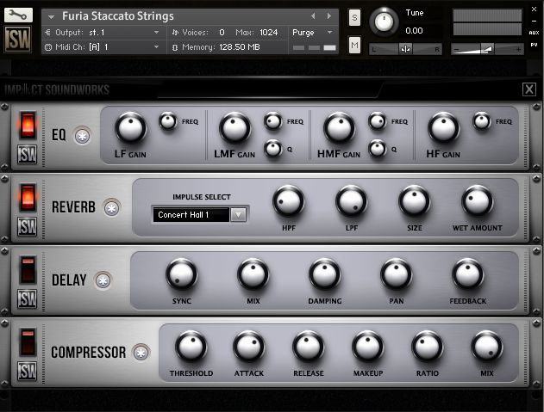
Task: Click the Delay Pan knob
Action: click(x=397, y=274)
